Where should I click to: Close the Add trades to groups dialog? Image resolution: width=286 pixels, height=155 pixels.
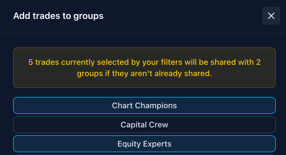271,16
